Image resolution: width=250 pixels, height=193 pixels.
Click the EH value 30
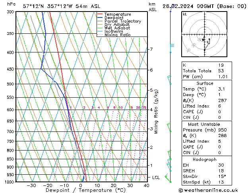coord(221,165)
